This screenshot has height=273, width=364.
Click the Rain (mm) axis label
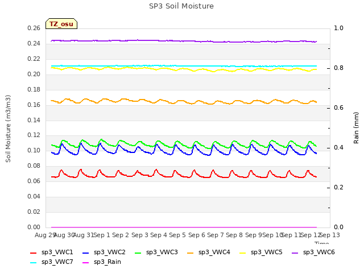[356, 128]
